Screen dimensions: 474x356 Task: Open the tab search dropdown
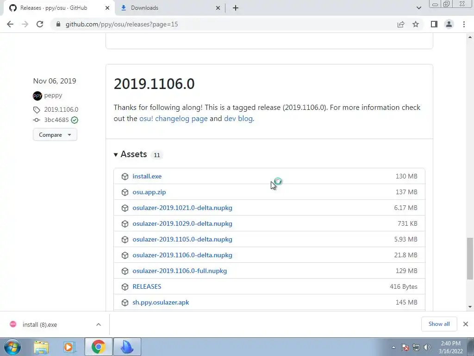coord(418,8)
